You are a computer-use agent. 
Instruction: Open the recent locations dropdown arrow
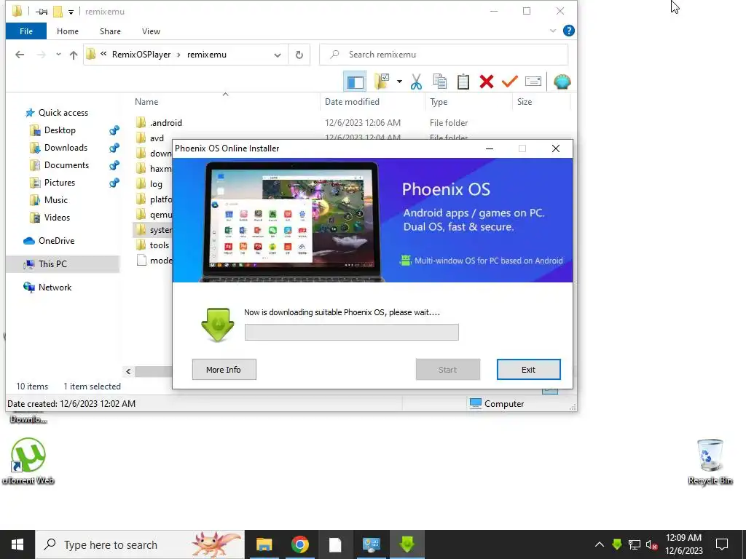pyautogui.click(x=58, y=55)
